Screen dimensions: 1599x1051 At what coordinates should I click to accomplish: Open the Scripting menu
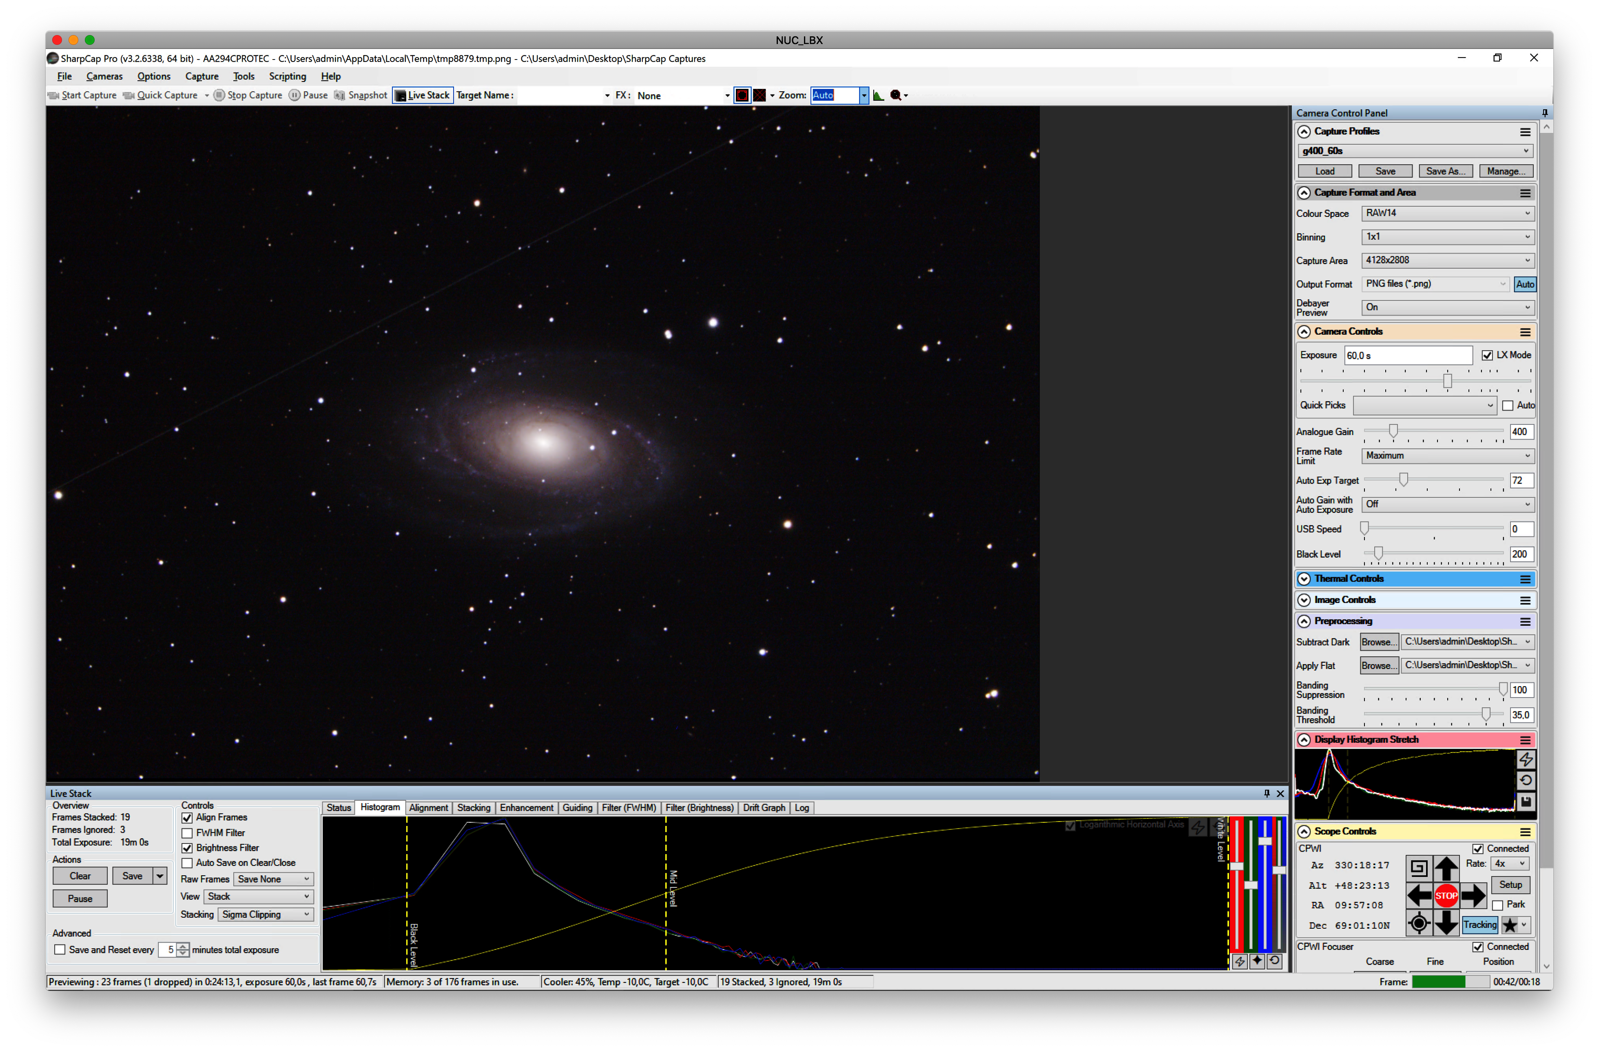pyautogui.click(x=287, y=77)
